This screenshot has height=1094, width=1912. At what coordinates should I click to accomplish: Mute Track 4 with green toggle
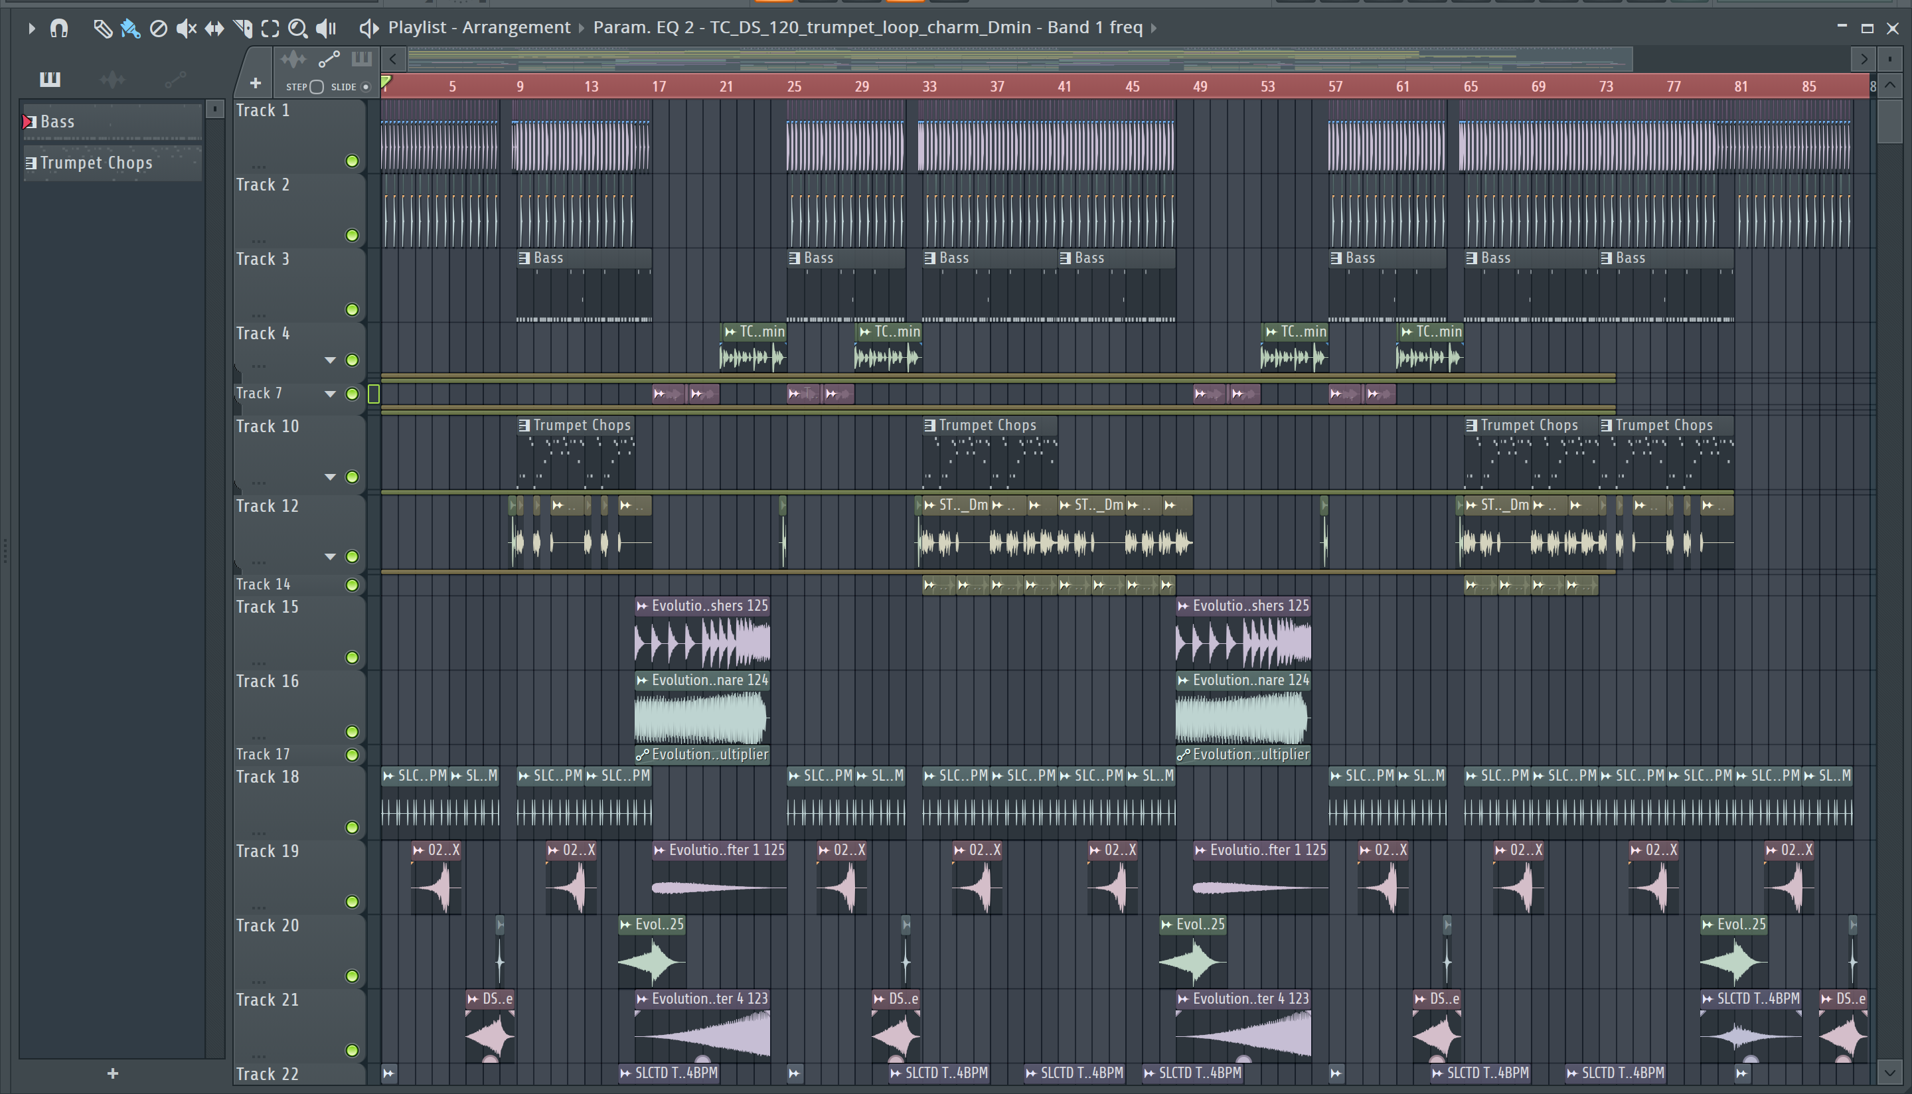352,360
